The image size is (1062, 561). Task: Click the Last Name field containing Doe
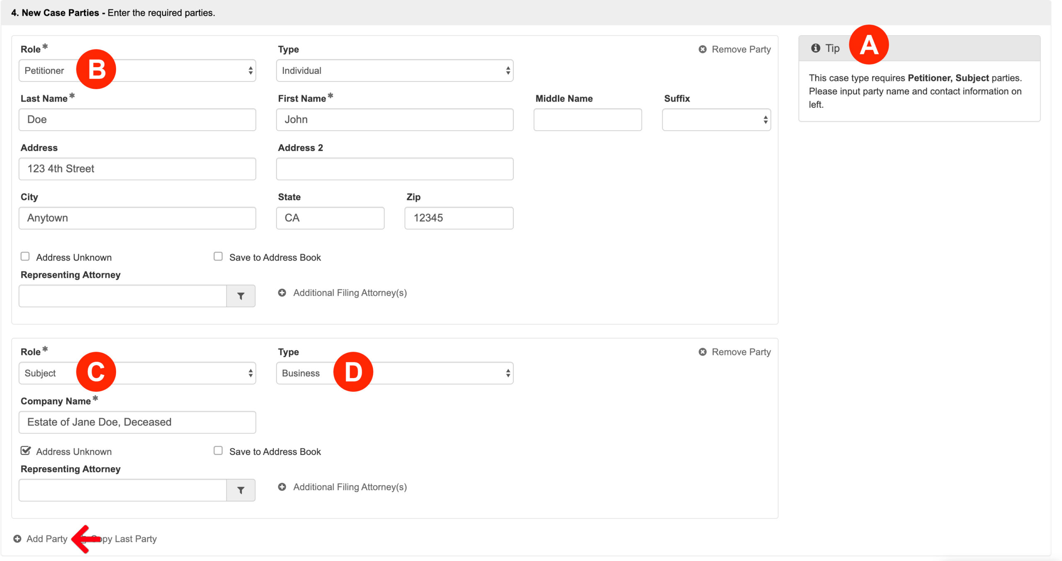[137, 120]
